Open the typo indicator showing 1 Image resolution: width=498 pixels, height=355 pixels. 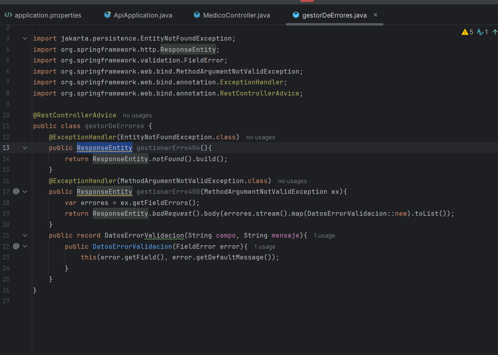click(482, 32)
